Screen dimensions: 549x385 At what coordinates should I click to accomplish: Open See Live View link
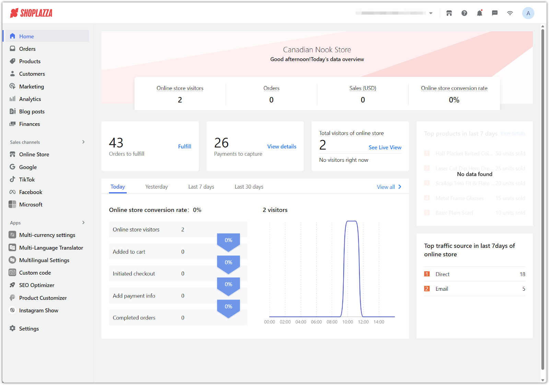pos(385,147)
